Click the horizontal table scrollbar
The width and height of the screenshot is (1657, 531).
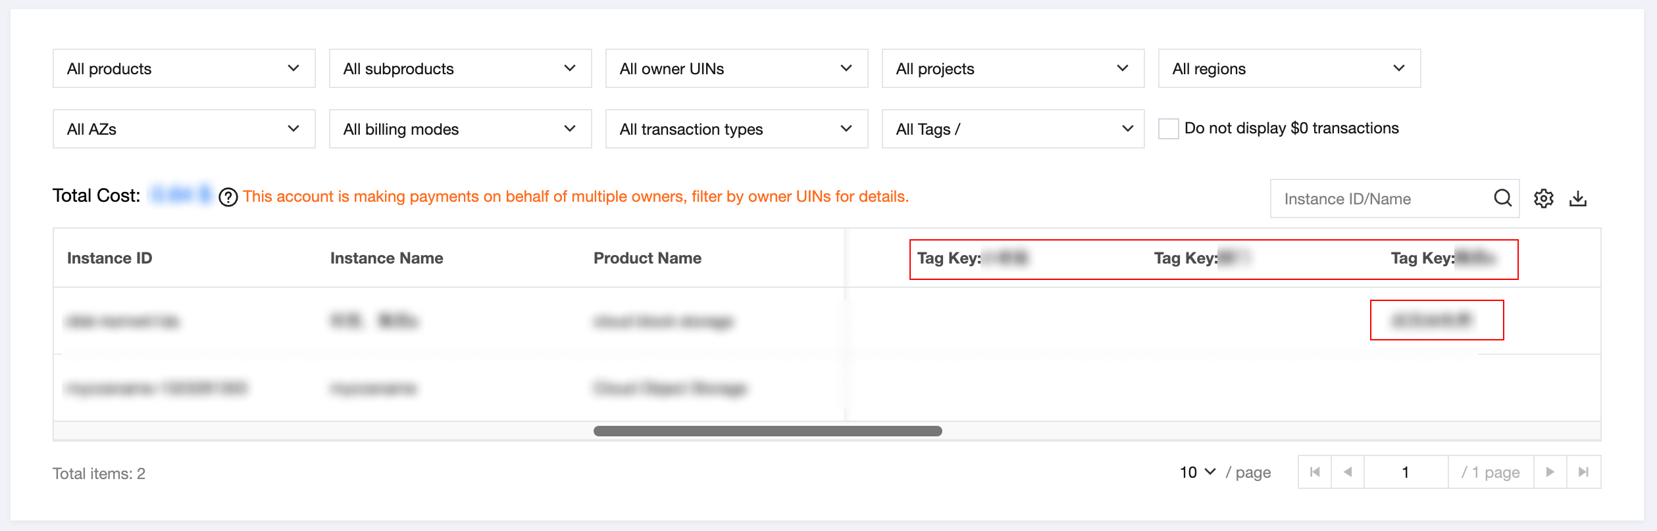768,431
